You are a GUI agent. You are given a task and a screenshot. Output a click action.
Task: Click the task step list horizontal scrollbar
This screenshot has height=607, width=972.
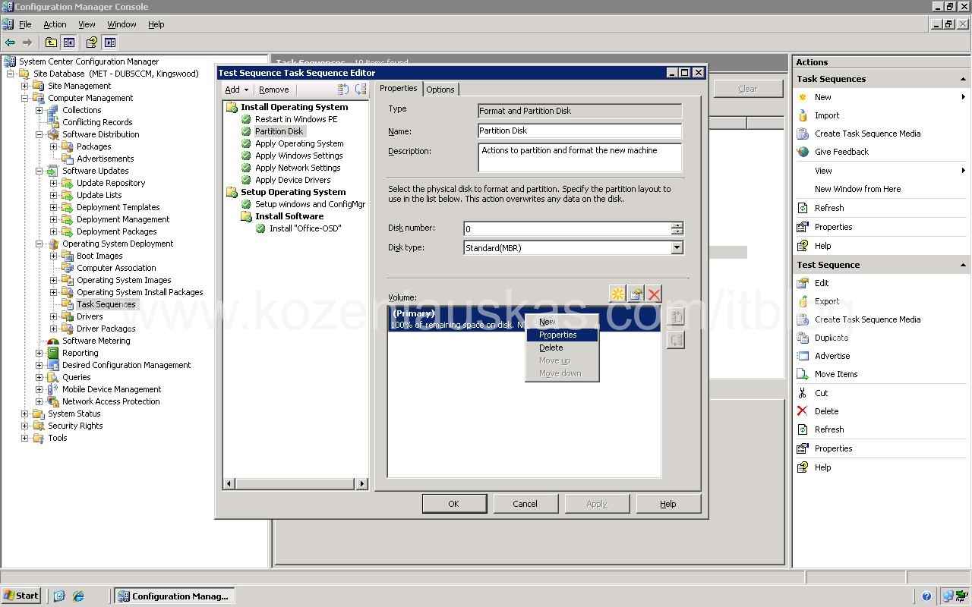pos(295,483)
